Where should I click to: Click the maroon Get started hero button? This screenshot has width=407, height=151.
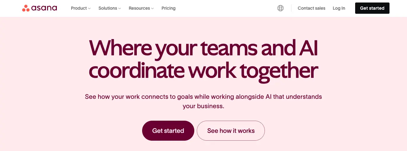[168, 131]
